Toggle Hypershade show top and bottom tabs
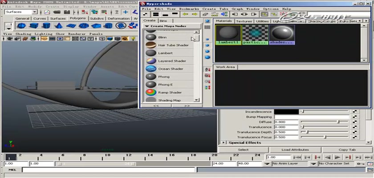Viewport: 374px width, 178px height. point(156,14)
